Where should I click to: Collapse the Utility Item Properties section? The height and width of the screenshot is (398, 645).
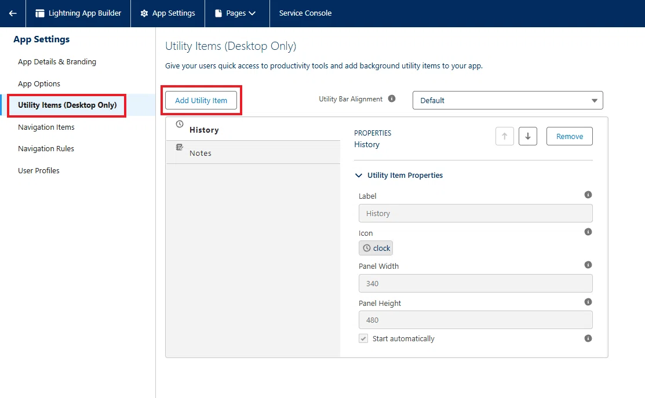tap(359, 176)
